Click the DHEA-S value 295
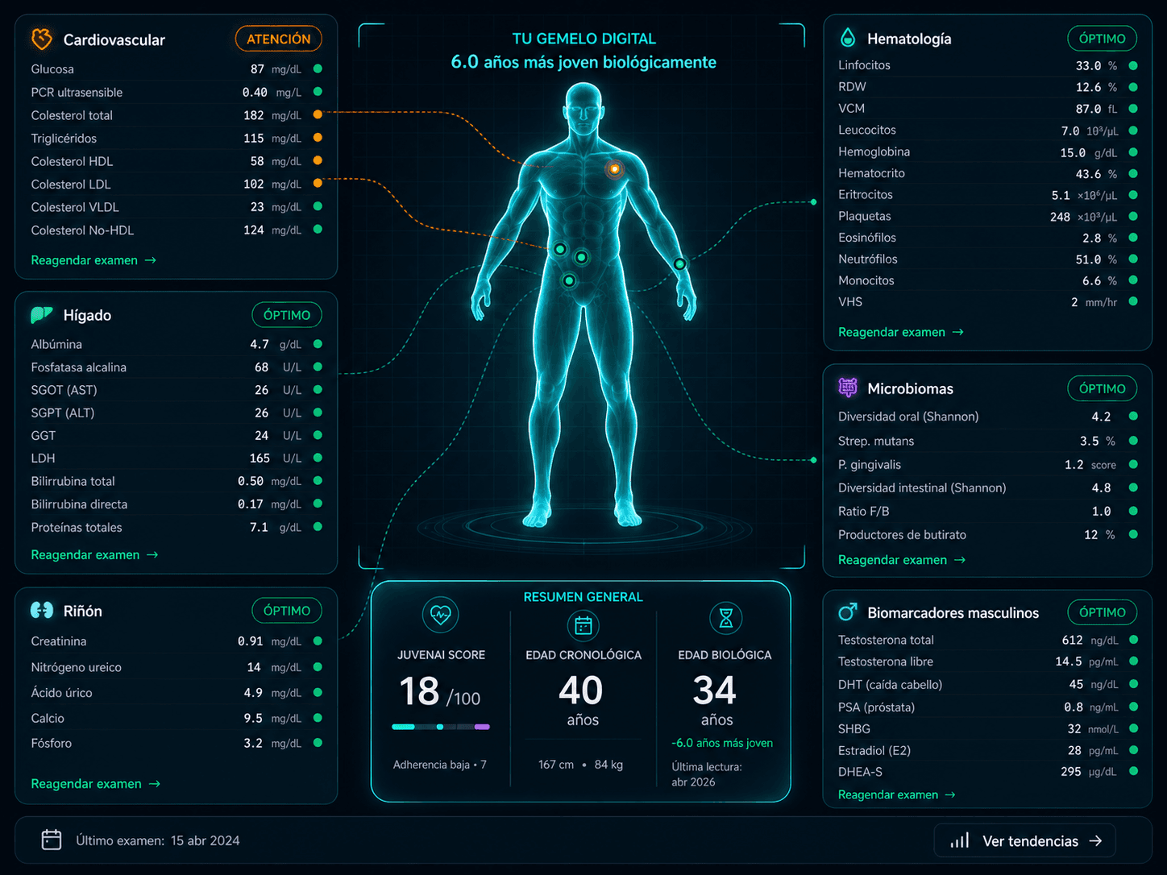The height and width of the screenshot is (875, 1167). point(1071,771)
